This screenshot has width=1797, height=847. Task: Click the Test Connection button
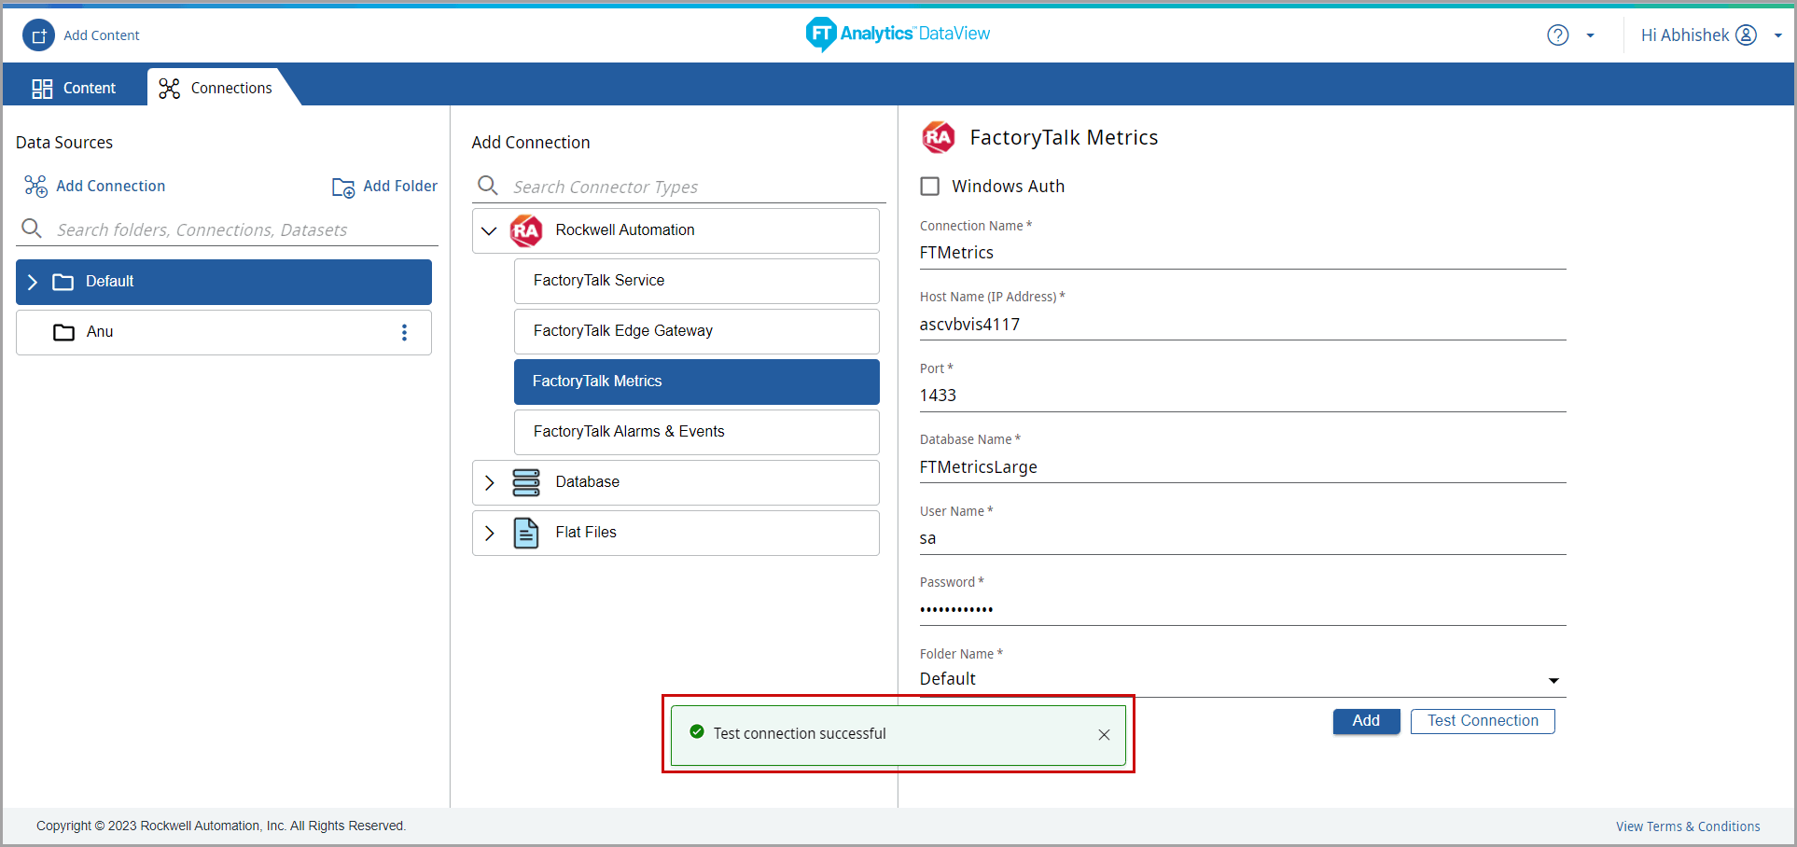pos(1482,721)
